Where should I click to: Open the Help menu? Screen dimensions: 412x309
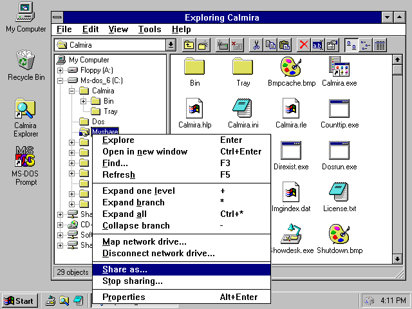182,29
